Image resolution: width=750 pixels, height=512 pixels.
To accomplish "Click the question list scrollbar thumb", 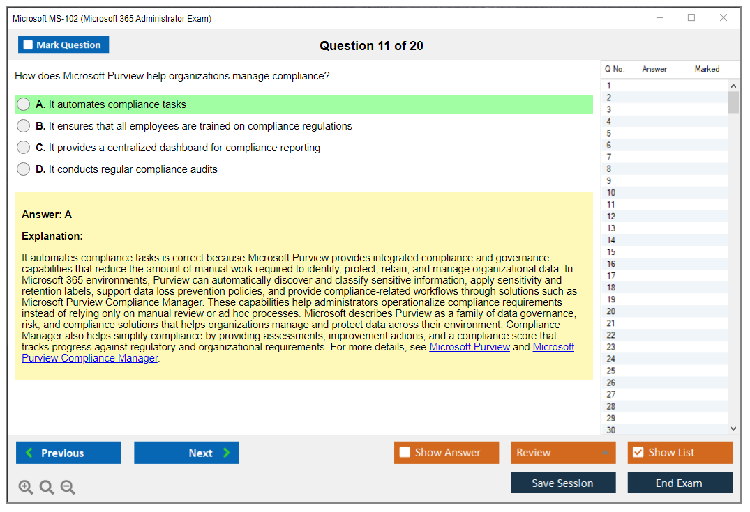I will point(733,102).
